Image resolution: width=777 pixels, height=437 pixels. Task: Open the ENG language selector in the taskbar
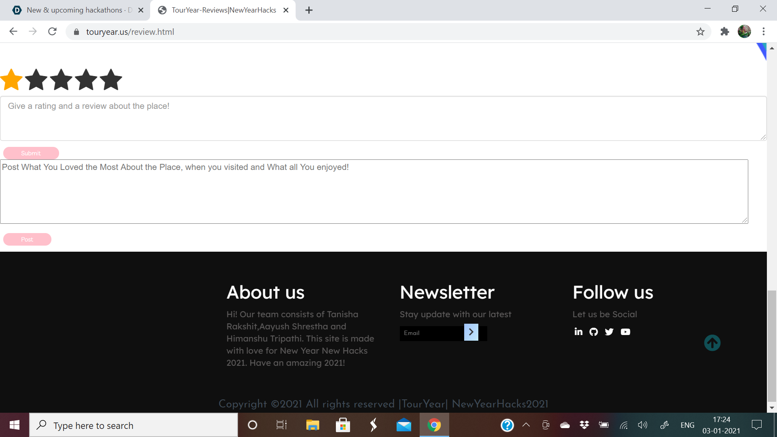click(687, 425)
